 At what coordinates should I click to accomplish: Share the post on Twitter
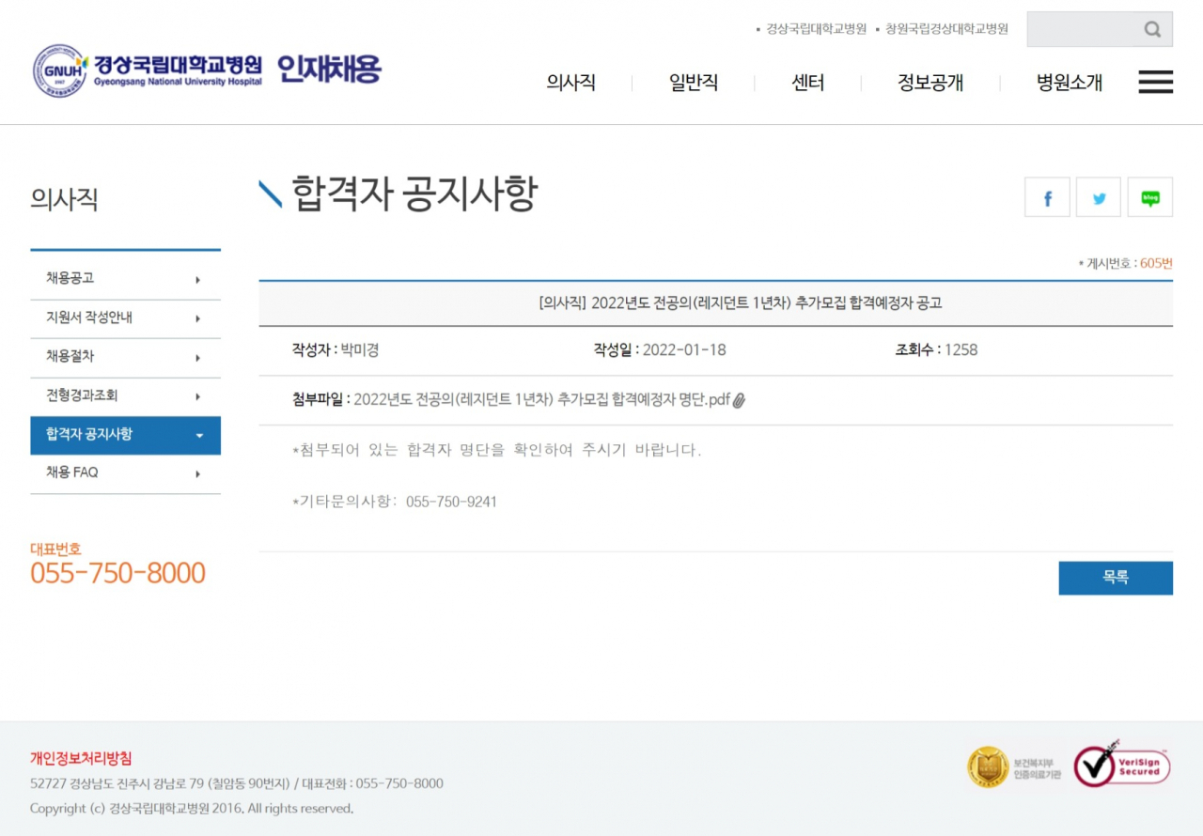1099,197
